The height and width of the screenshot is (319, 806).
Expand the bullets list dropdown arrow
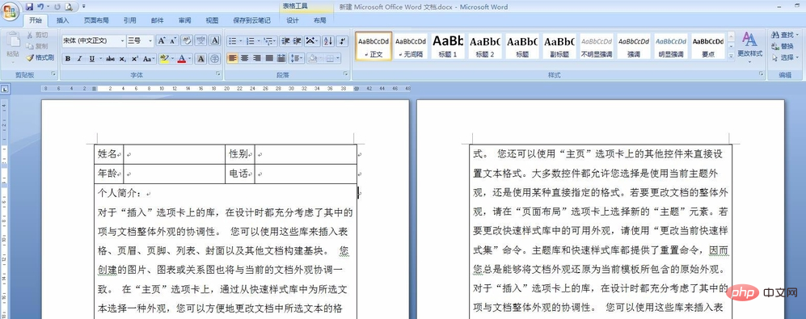[x=240, y=40]
